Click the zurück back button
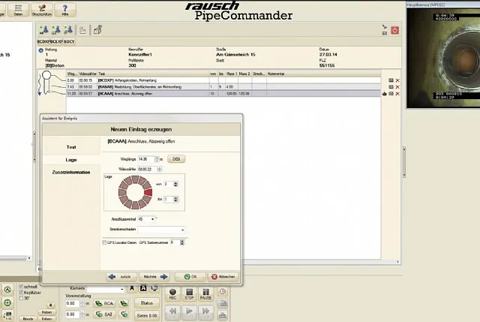The width and height of the screenshot is (480, 322). tap(121, 277)
